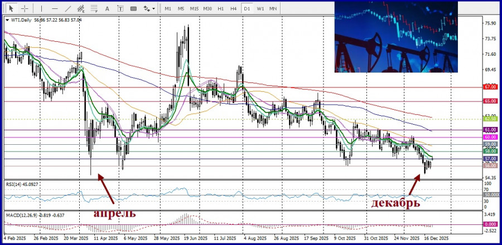Pick the trendline drawing tool
The image size is (502, 245).
[x=68, y=8]
